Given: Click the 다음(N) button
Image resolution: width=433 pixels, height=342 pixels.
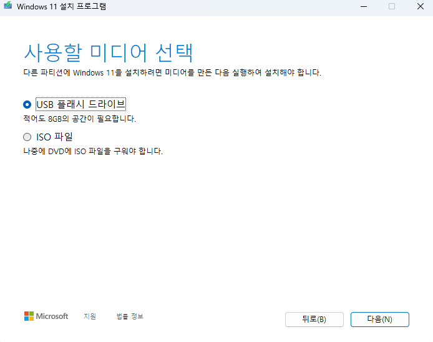Looking at the screenshot, I should tap(380, 320).
